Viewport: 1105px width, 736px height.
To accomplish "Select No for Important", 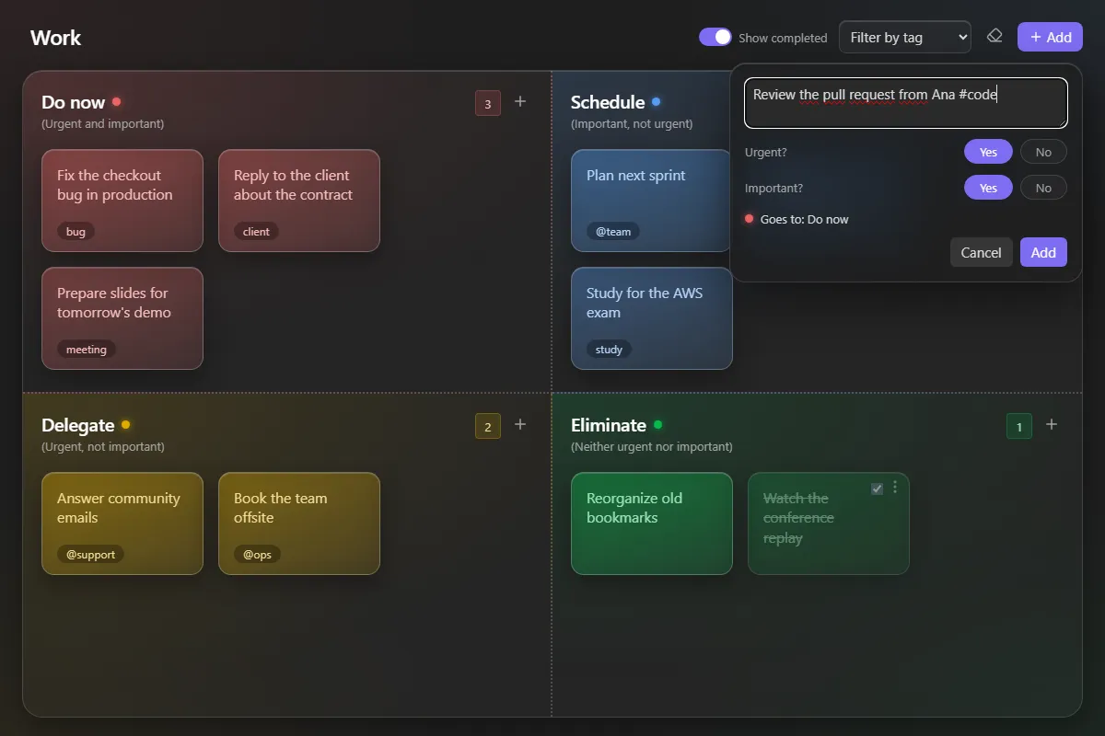I will [x=1043, y=188].
